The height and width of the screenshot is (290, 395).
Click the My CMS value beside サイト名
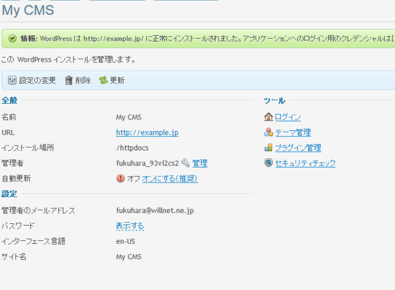pyautogui.click(x=129, y=257)
